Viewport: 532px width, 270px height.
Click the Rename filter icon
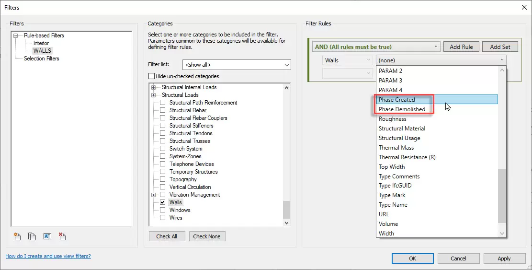pyautogui.click(x=47, y=236)
